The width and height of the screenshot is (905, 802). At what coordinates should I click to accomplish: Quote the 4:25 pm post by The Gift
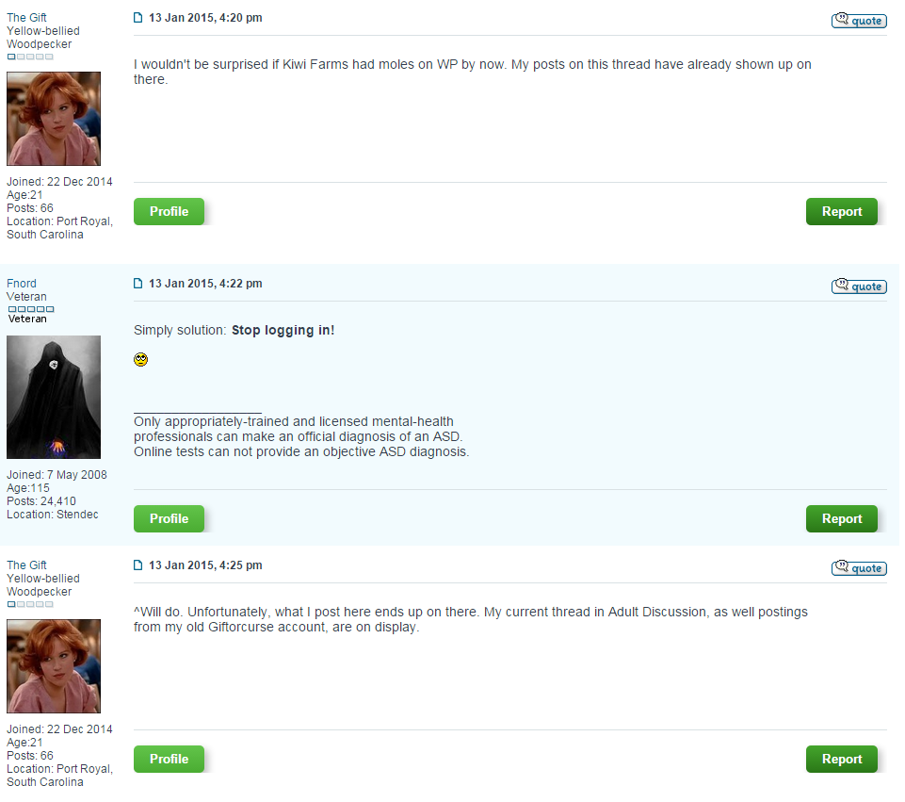[x=859, y=568]
